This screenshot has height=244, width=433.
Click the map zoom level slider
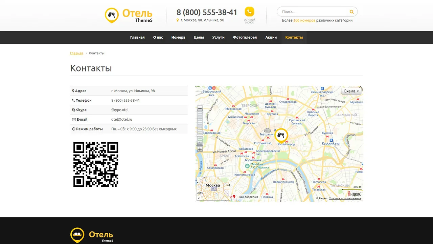click(x=200, y=129)
